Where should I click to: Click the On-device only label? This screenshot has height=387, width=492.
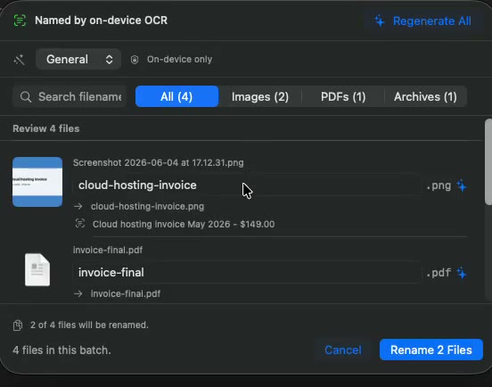[179, 60]
